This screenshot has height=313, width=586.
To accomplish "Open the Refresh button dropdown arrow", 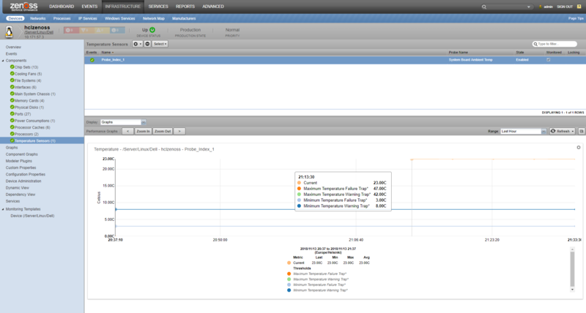I will click(573, 132).
